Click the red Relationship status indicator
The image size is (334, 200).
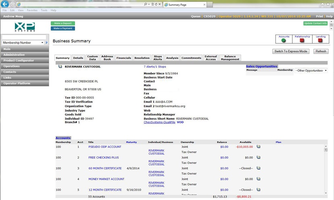pyautogui.click(x=302, y=41)
